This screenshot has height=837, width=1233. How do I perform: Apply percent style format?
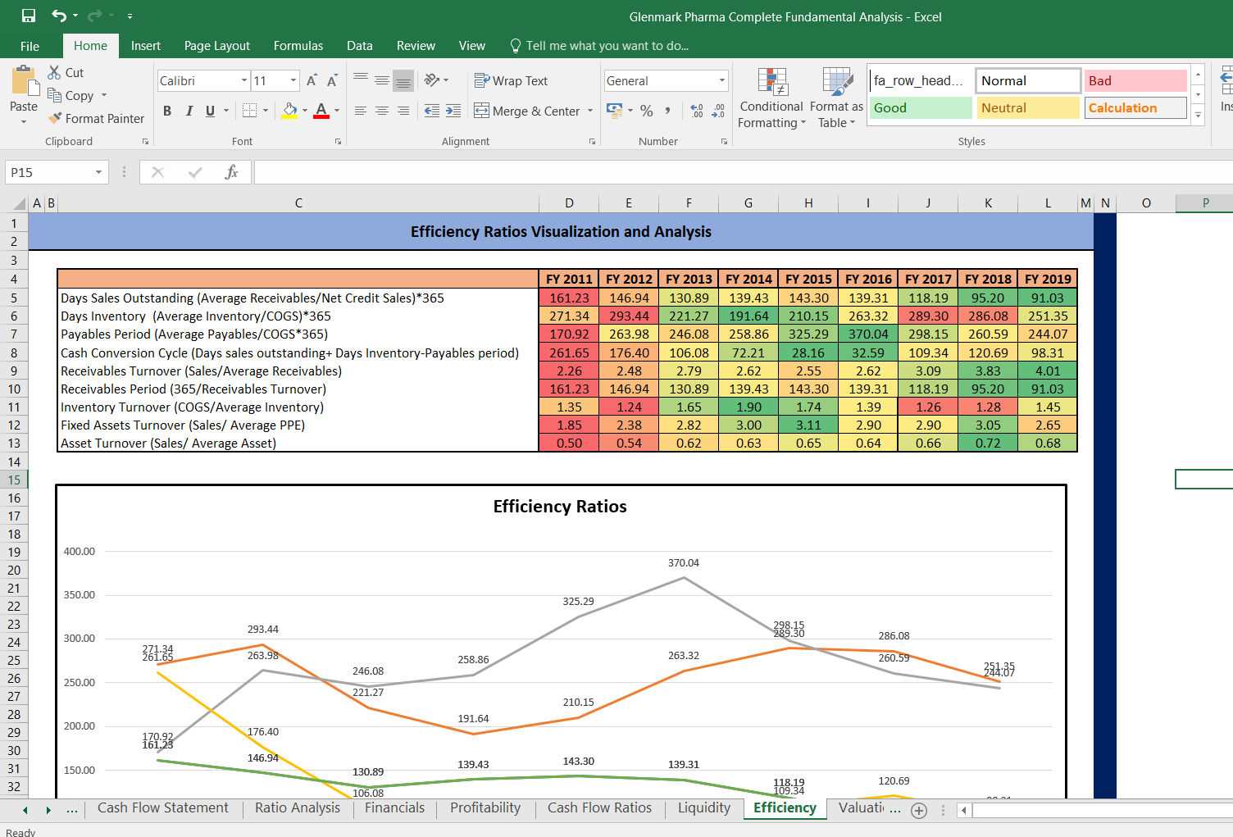647,111
